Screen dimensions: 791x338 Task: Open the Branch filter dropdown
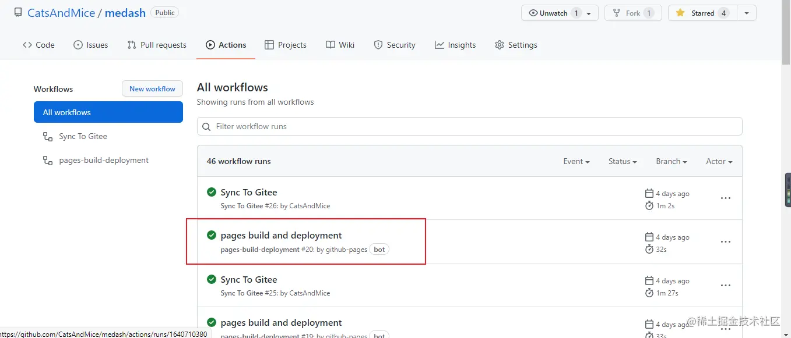[x=672, y=161]
